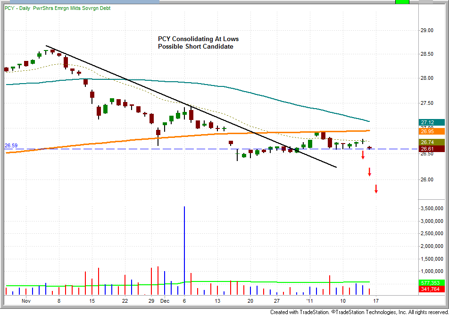The image size is (449, 315).
Task: Click the date axis label 15
Action: click(x=92, y=301)
